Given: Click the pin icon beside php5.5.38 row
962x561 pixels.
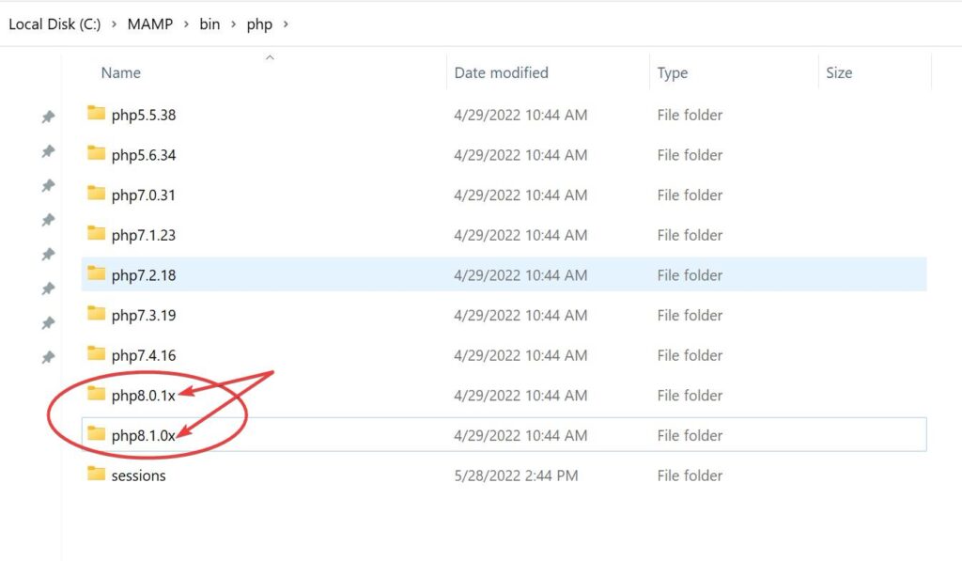Looking at the screenshot, I should click(48, 117).
